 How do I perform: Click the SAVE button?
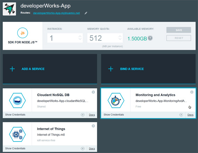[x=179, y=30]
